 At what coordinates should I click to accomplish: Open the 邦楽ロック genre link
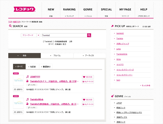(121, 108)
